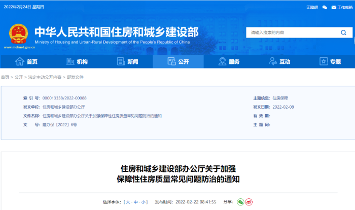Share article via red Weibo icon
The image size is (355, 210).
(x=249, y=202)
